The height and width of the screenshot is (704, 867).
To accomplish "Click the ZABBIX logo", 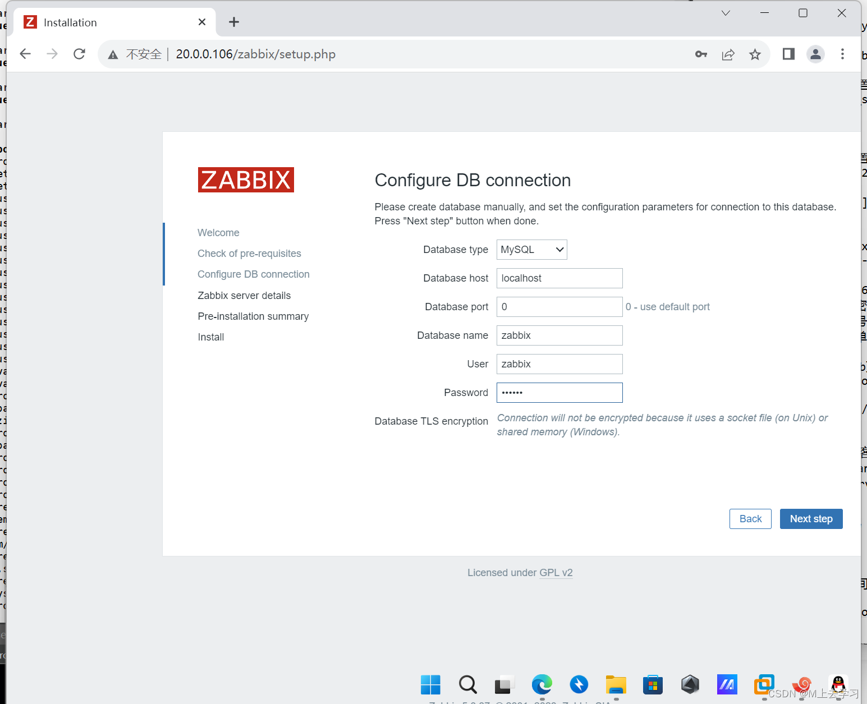I will pos(246,180).
